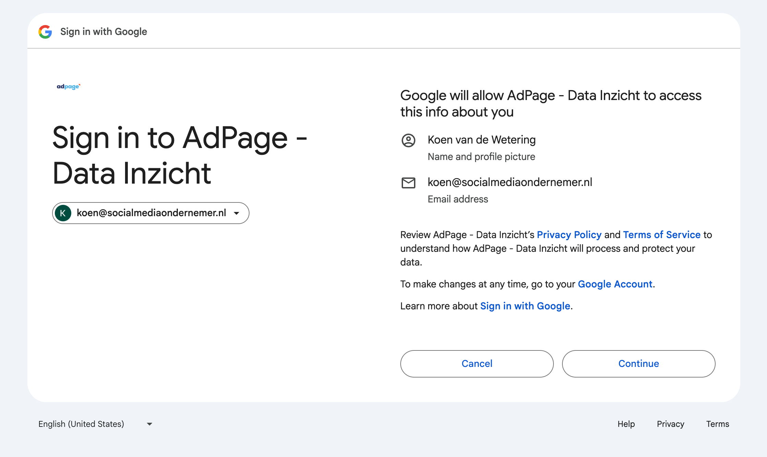The height and width of the screenshot is (457, 767).
Task: Click the language selector dropdown arrow
Action: [x=149, y=424]
